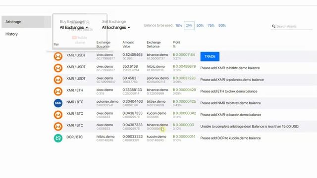The image size is (317, 178).
Task: Set balance to be used to 50%
Action: (200, 25)
